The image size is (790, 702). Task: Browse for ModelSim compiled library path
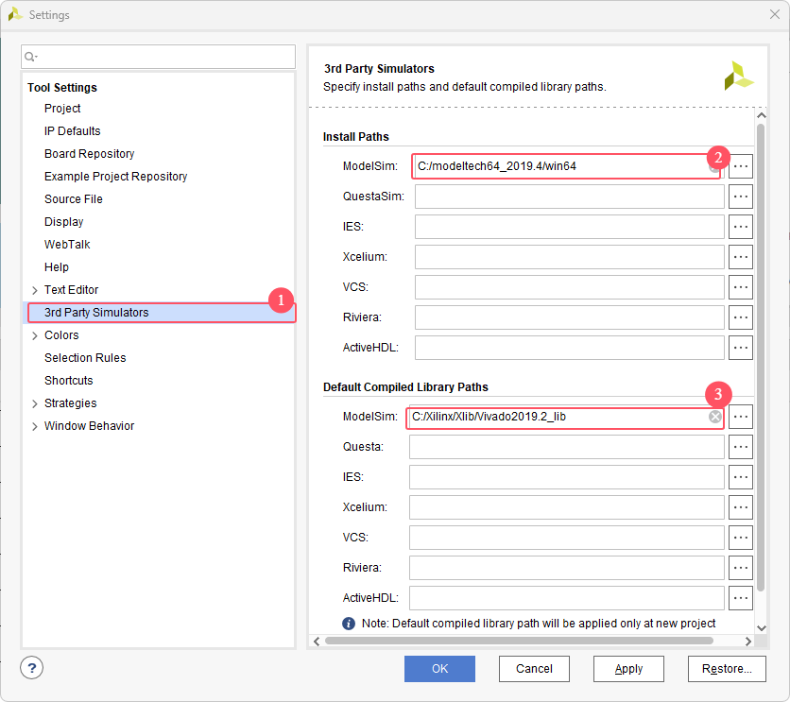tap(740, 417)
